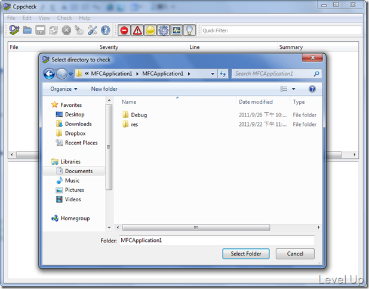Viewport: 369px width, 289px height.
Task: Open the View menu
Action: tap(44, 18)
